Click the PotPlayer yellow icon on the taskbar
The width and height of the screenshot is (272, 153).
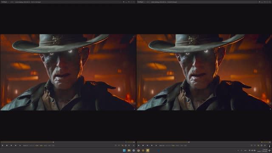(x=147, y=150)
